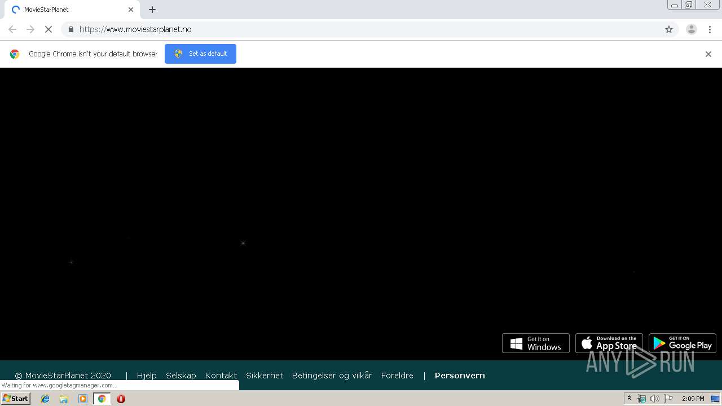Open network status tray icon
Image resolution: width=722 pixels, height=406 pixels.
click(x=641, y=399)
